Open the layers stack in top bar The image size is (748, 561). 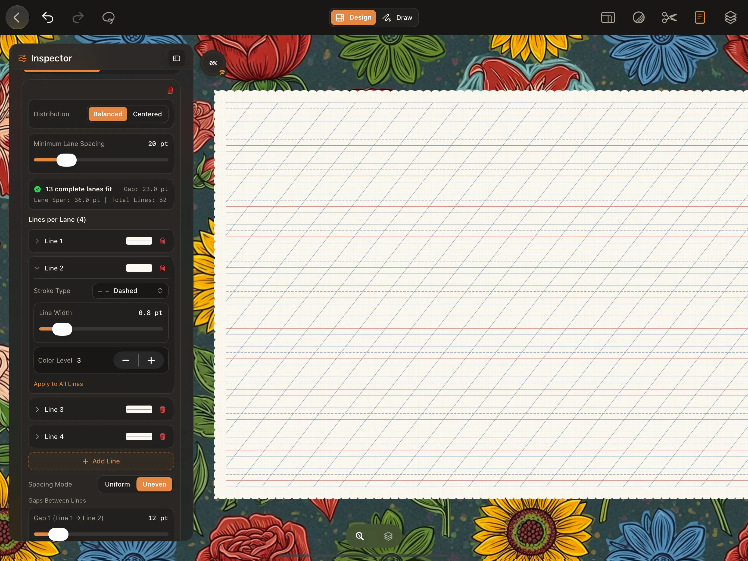730,18
